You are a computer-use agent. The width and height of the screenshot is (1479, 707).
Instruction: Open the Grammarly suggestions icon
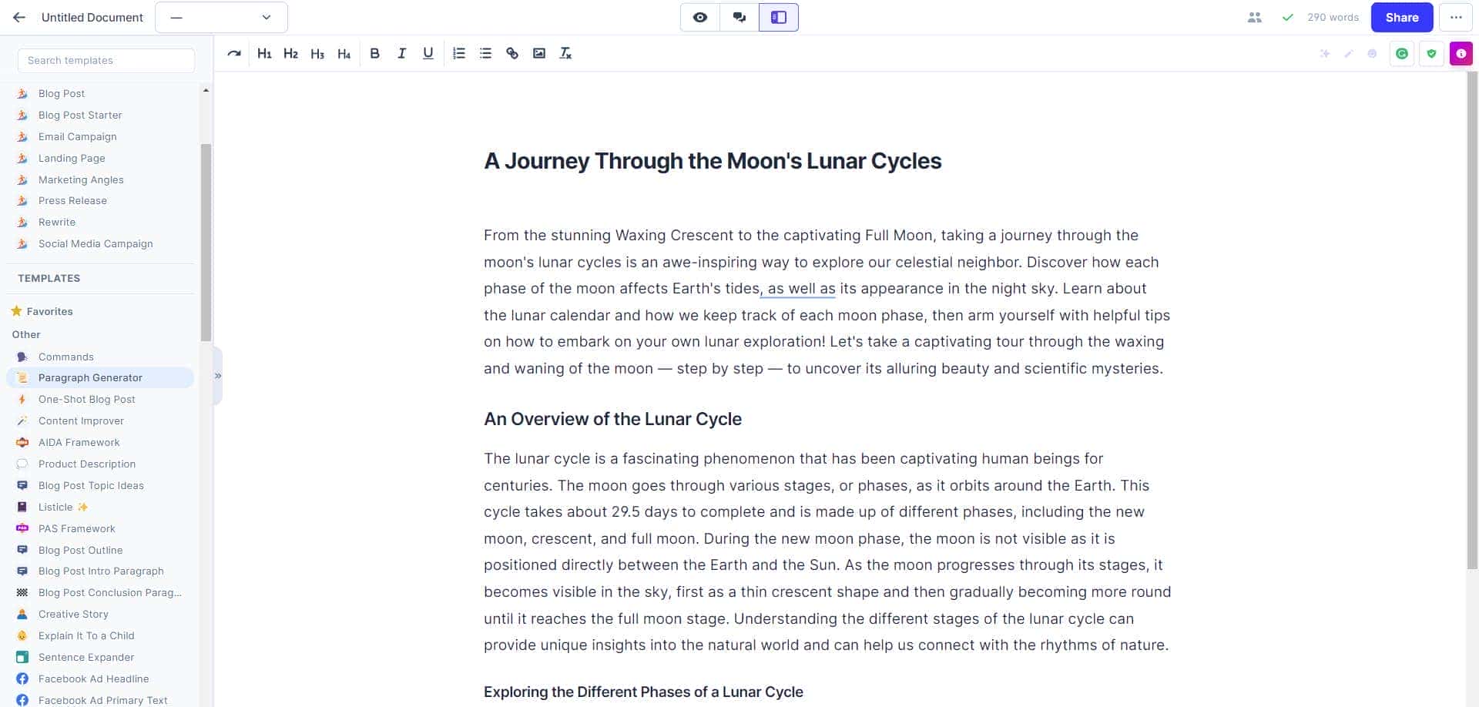point(1403,53)
